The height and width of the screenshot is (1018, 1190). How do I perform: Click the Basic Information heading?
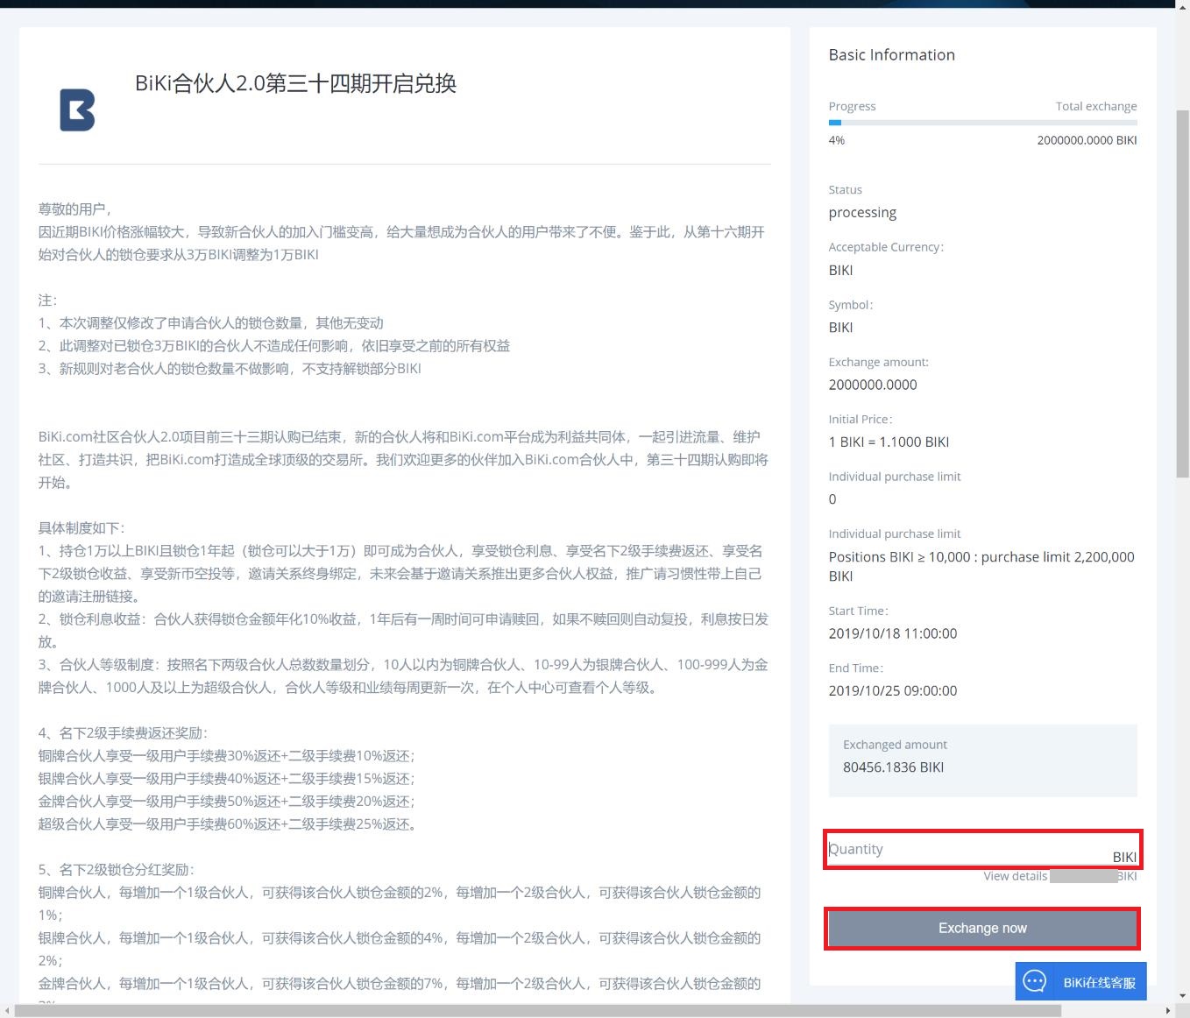point(892,54)
